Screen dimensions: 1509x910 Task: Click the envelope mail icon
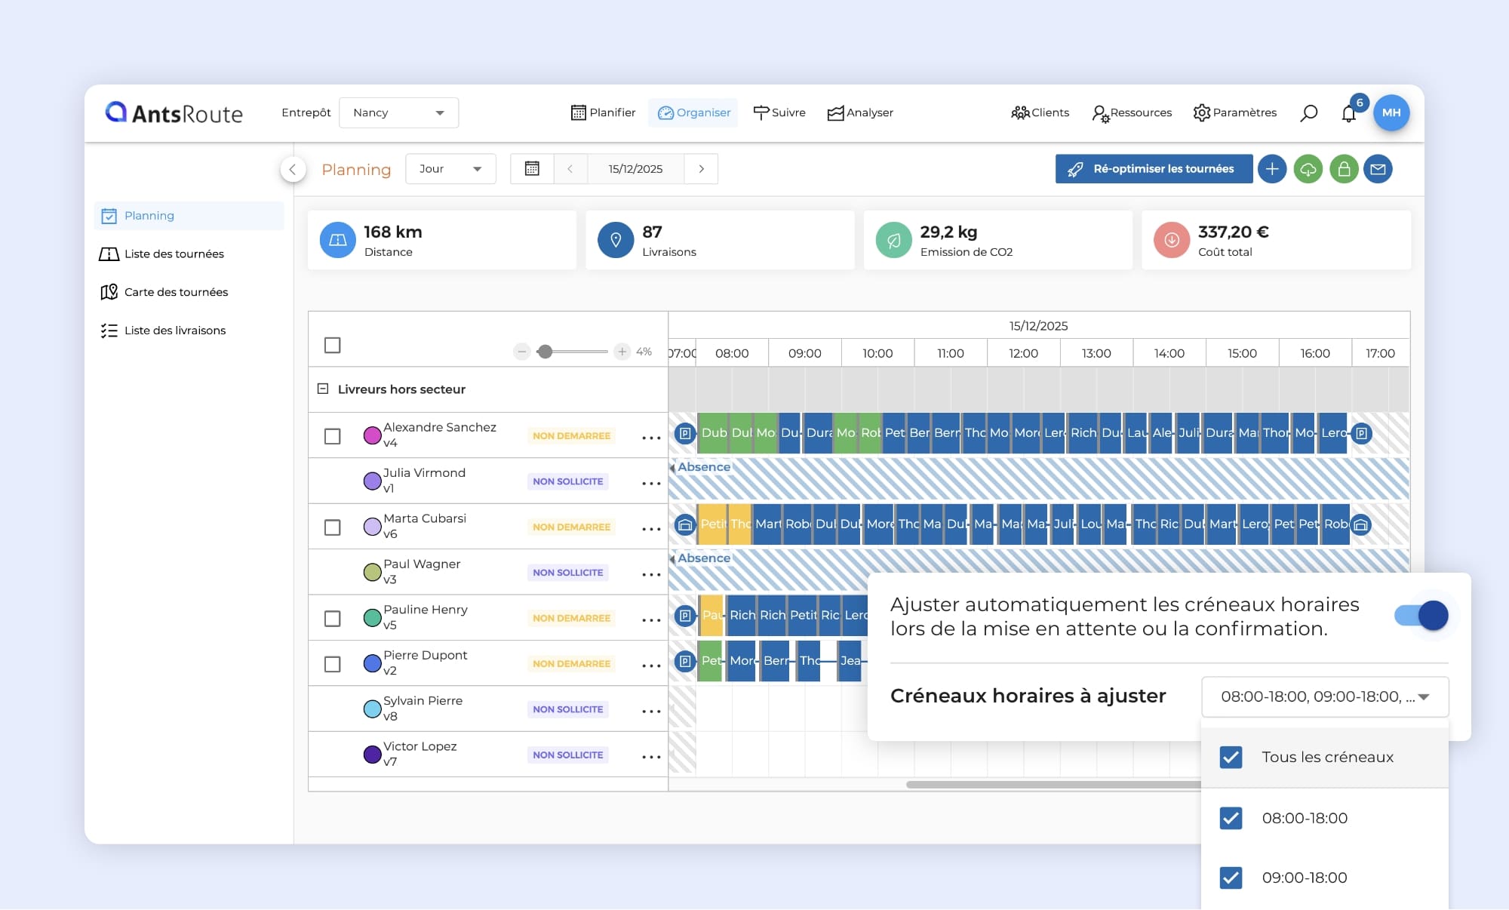coord(1378,169)
